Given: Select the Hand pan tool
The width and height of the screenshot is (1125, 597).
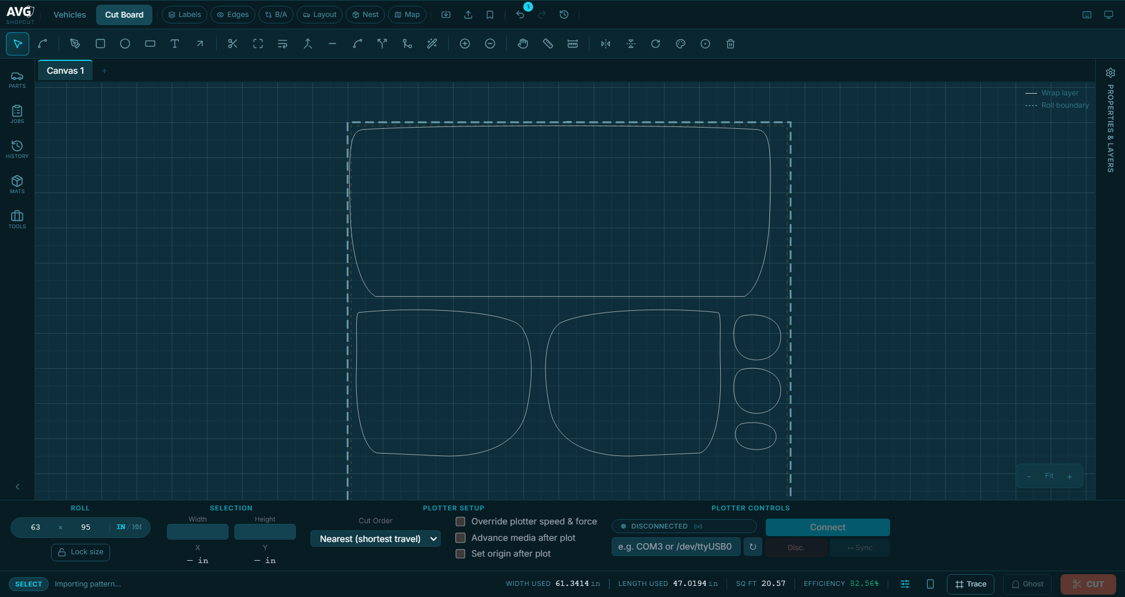Looking at the screenshot, I should (x=523, y=44).
